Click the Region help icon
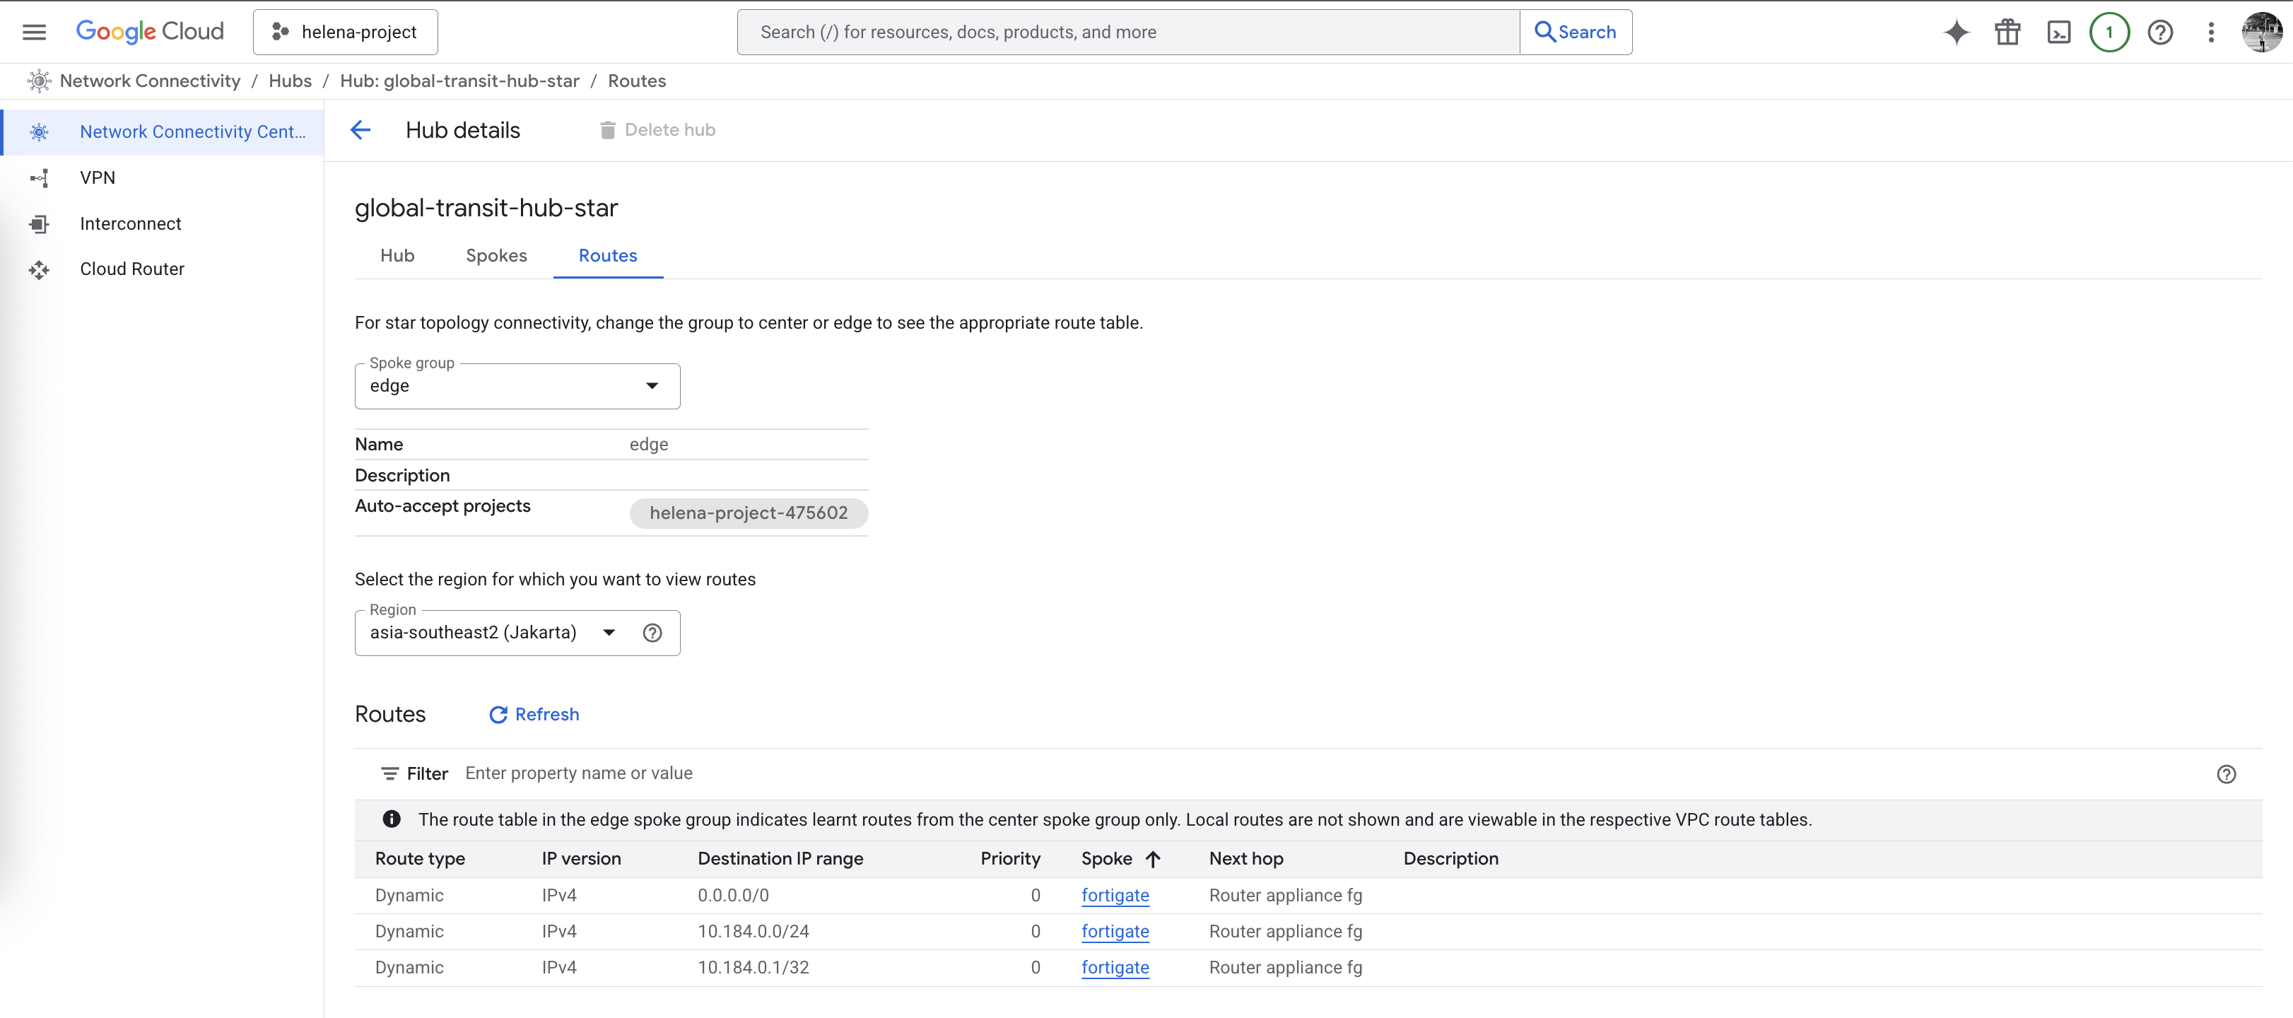Screen dimensions: 2293x1018 pos(652,632)
